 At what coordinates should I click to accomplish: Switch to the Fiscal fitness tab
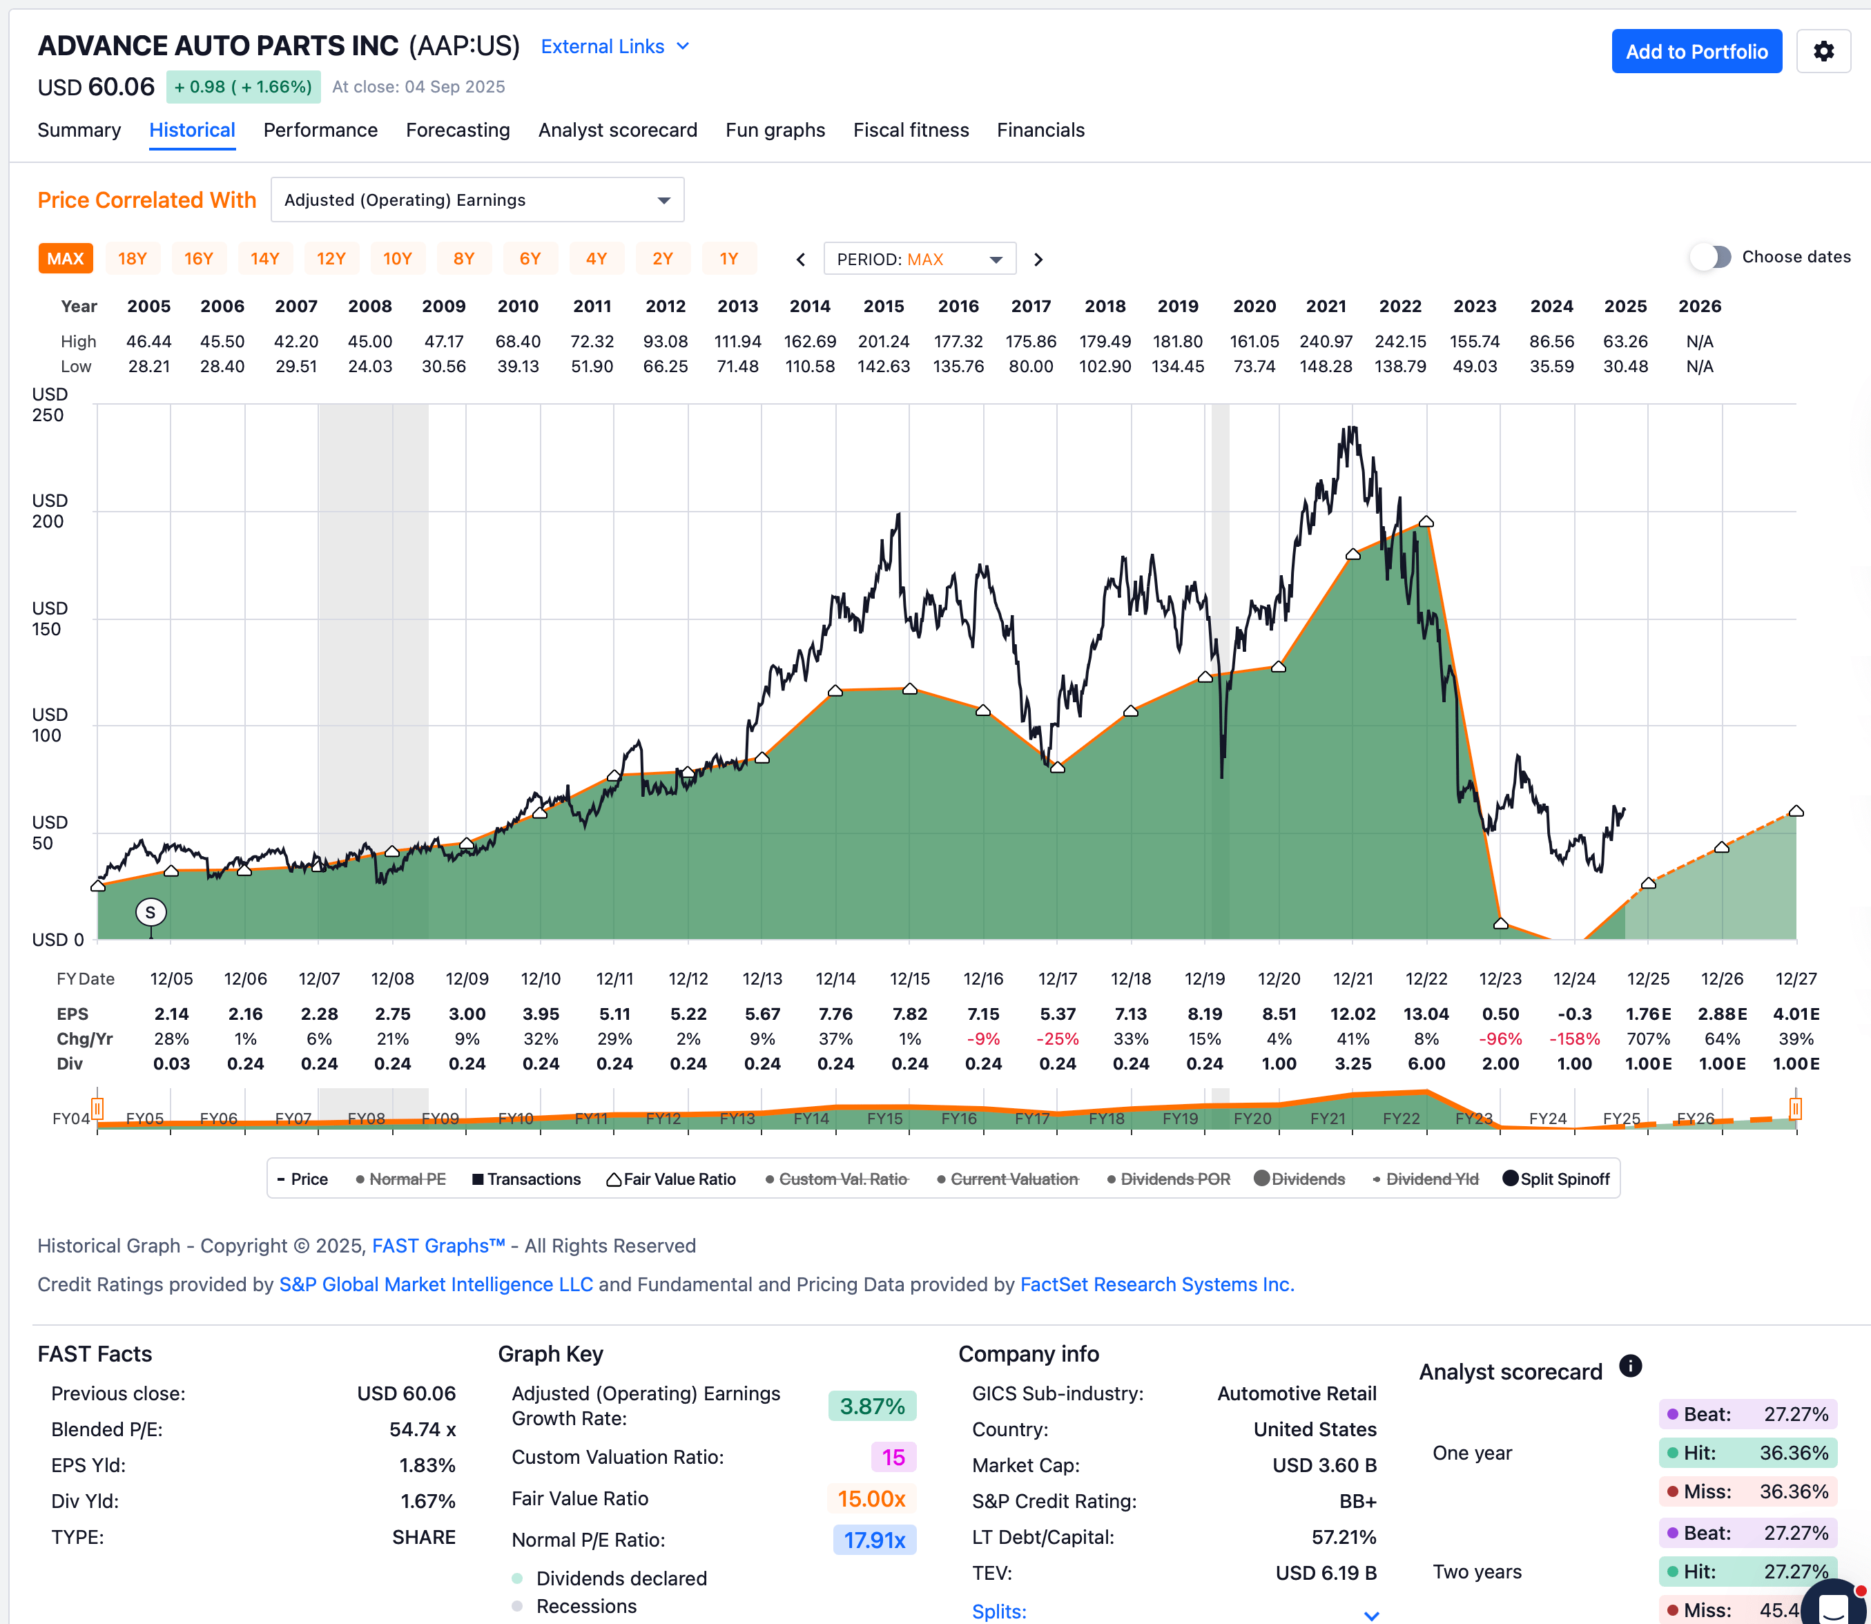[x=911, y=130]
